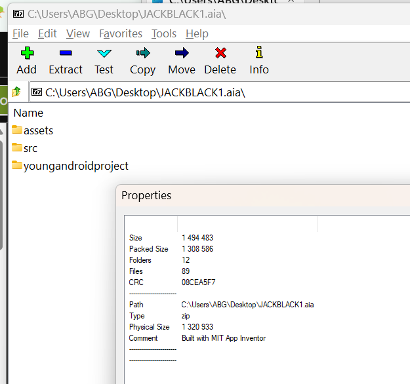This screenshot has width=410, height=384.
Task: Click the archive path address field
Action: point(220,92)
